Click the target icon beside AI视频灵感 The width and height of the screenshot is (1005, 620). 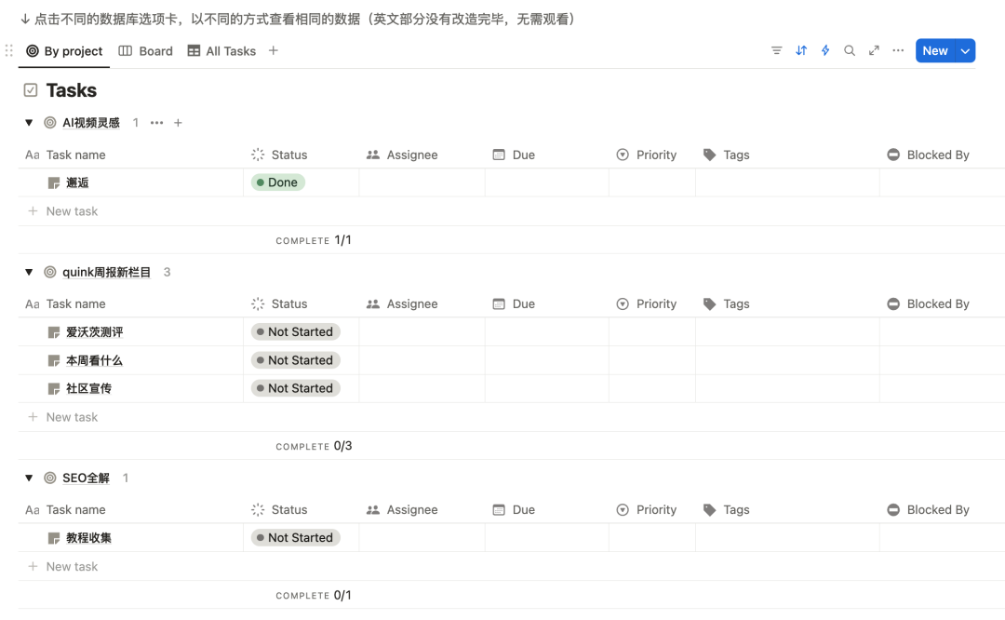[50, 123]
